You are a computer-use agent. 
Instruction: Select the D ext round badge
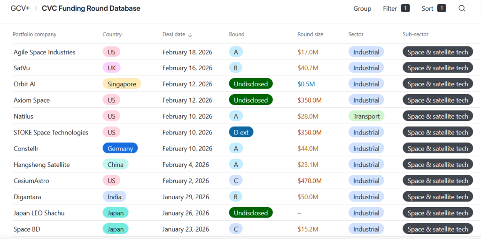[x=241, y=133]
